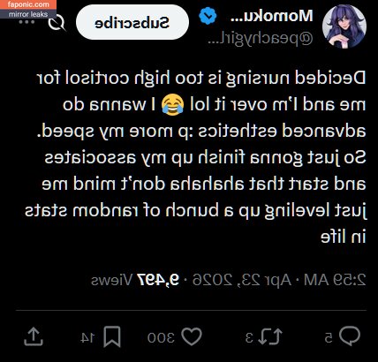Image resolution: width=378 pixels, height=362 pixels.
Task: Repost this tweet using the retweet icon
Action: (x=270, y=336)
